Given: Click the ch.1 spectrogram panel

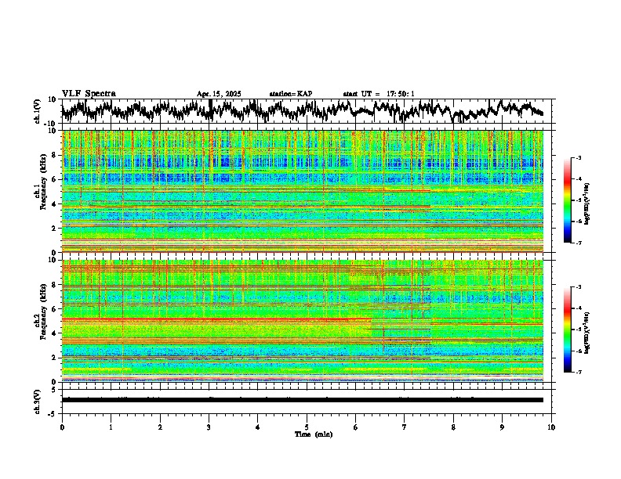Looking at the screenshot, I should pyautogui.click(x=303, y=191).
